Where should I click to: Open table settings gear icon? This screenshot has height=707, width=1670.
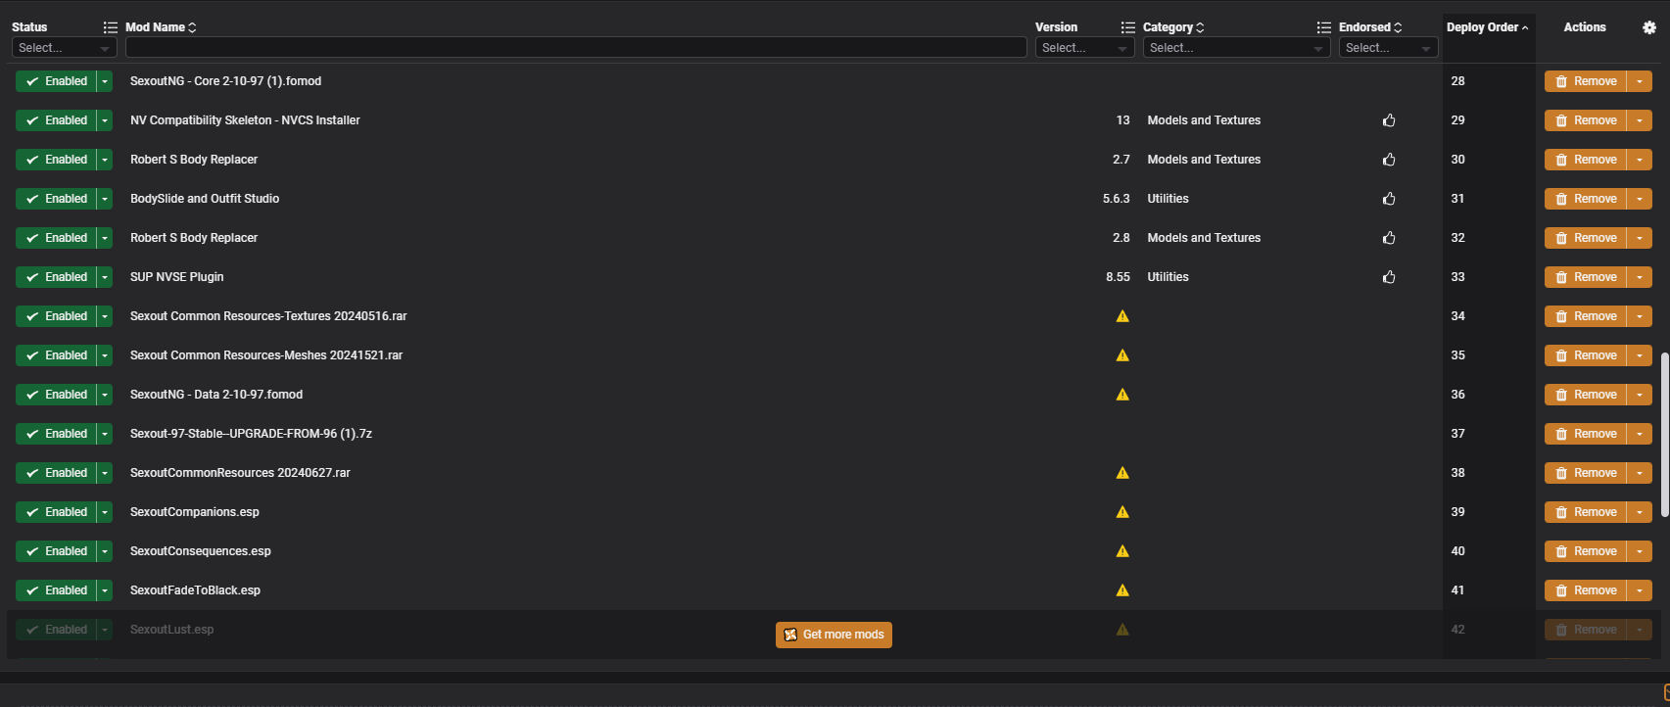coord(1649,27)
